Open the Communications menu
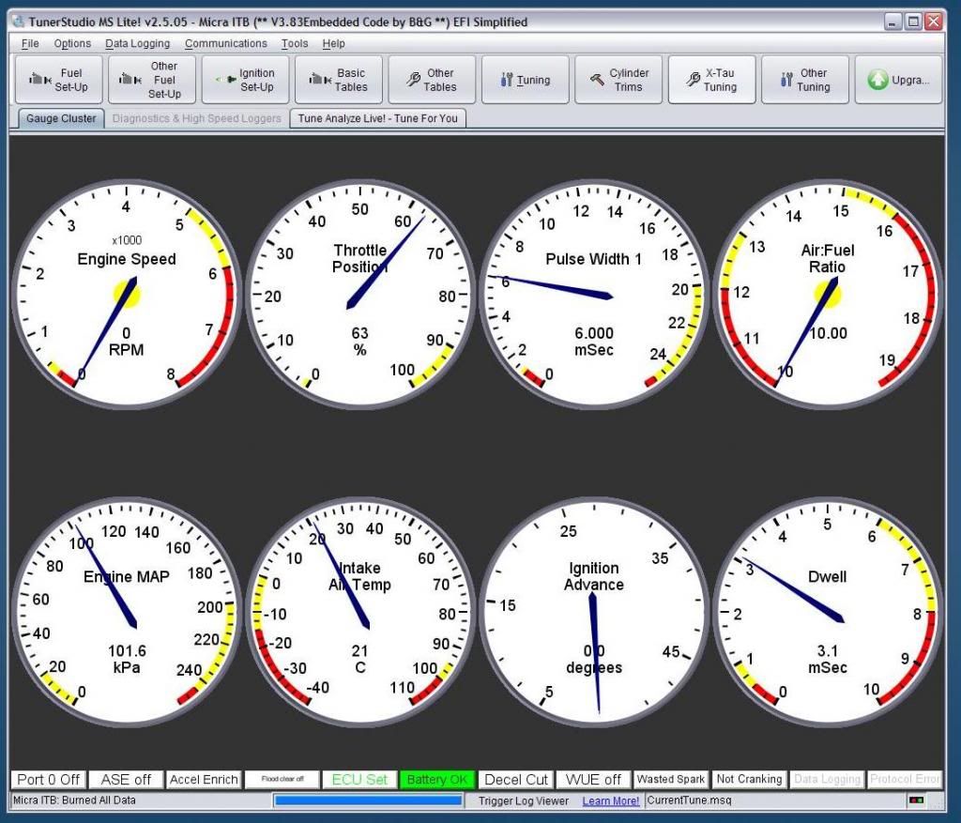This screenshot has width=961, height=823. (x=225, y=43)
